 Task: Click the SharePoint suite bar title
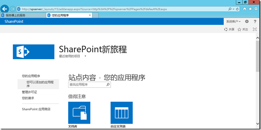point(14,21)
